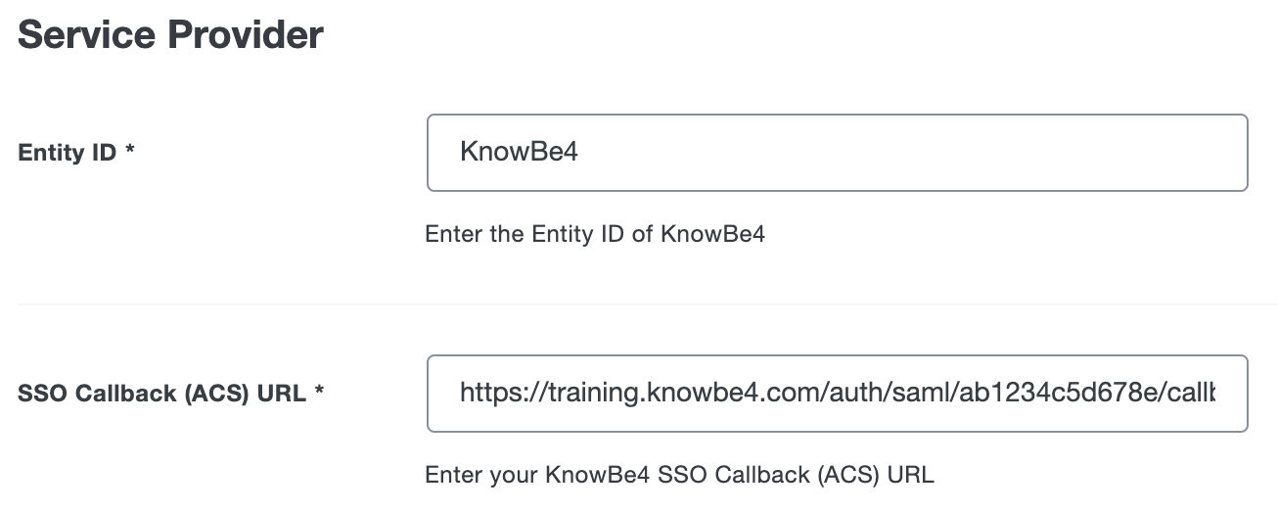1278x513 pixels.
Task: Click the KnowBe4 value inside Entity ID field
Action: (x=519, y=153)
